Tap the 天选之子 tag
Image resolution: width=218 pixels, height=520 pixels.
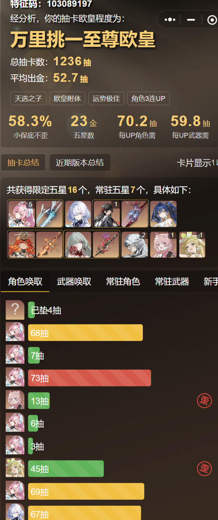click(28, 99)
